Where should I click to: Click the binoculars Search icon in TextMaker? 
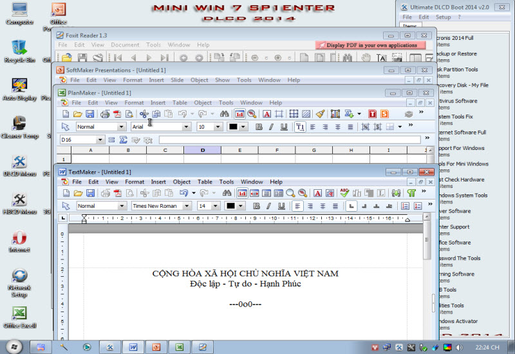227,193
